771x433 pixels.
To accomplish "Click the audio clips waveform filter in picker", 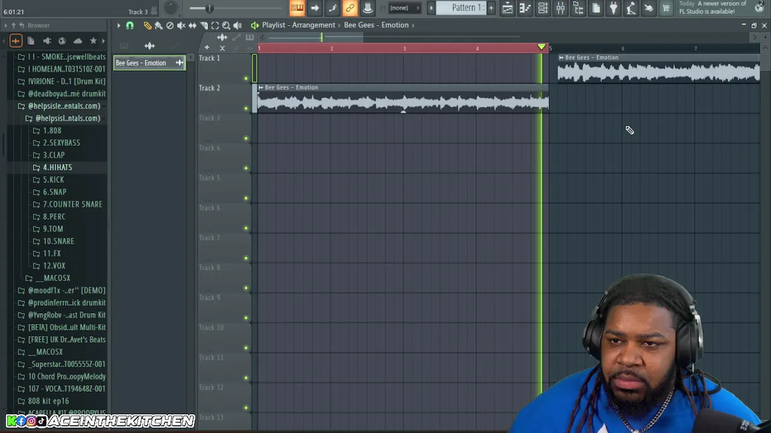I will (x=149, y=46).
